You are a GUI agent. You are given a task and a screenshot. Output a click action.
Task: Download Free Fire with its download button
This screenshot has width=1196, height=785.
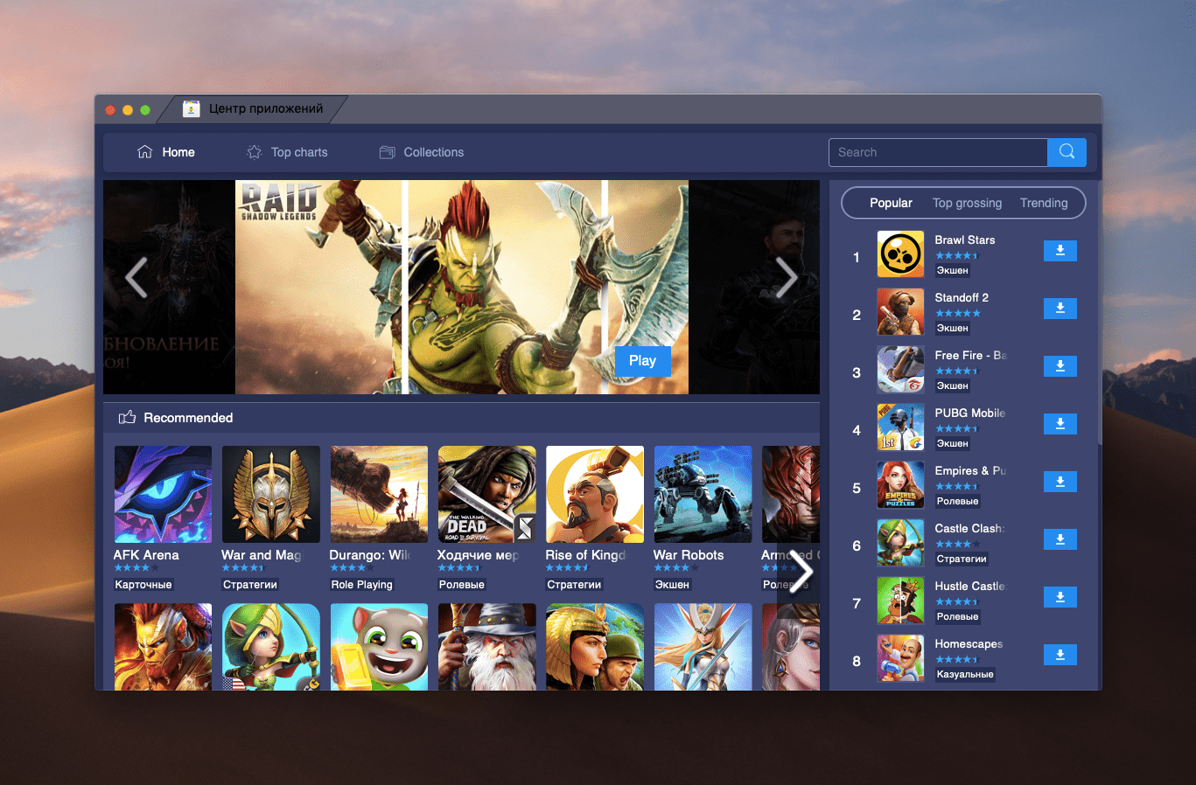point(1060,366)
